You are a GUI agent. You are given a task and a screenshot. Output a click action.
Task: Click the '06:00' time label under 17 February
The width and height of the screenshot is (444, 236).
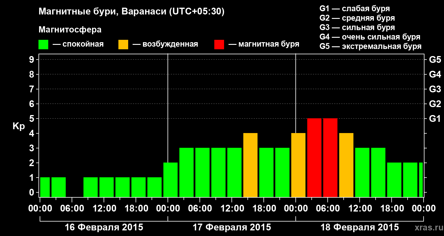coord(200,208)
